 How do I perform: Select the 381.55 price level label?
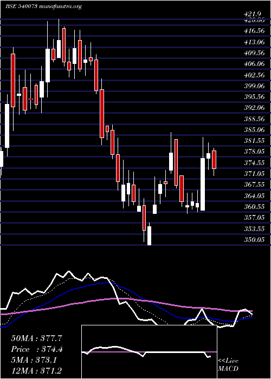click(253, 141)
